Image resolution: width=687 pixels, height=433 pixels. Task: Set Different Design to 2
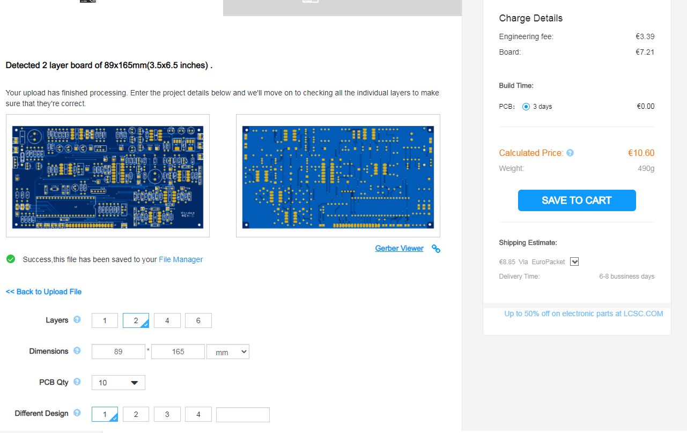[x=136, y=414]
